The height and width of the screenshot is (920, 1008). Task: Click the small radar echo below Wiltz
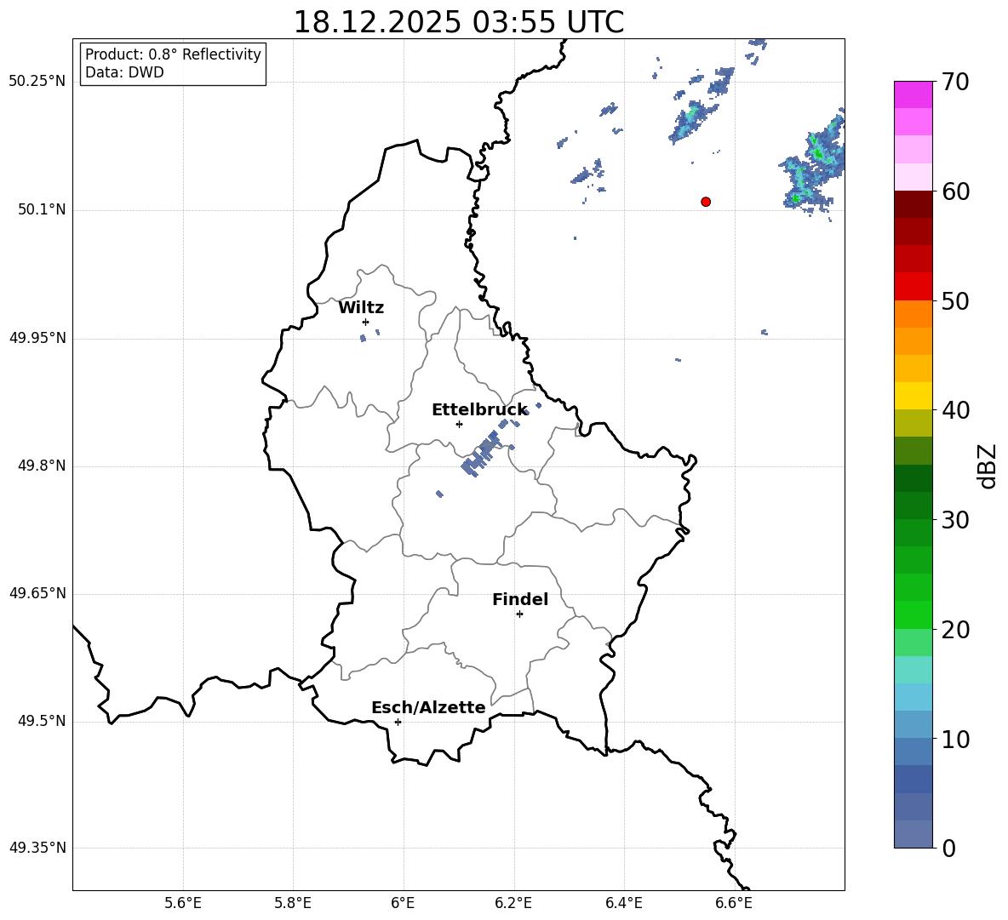[x=364, y=338]
